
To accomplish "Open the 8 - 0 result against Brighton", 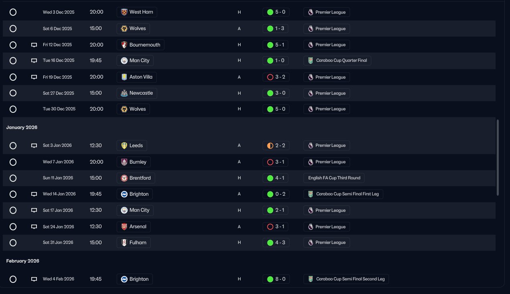I will [276, 279].
